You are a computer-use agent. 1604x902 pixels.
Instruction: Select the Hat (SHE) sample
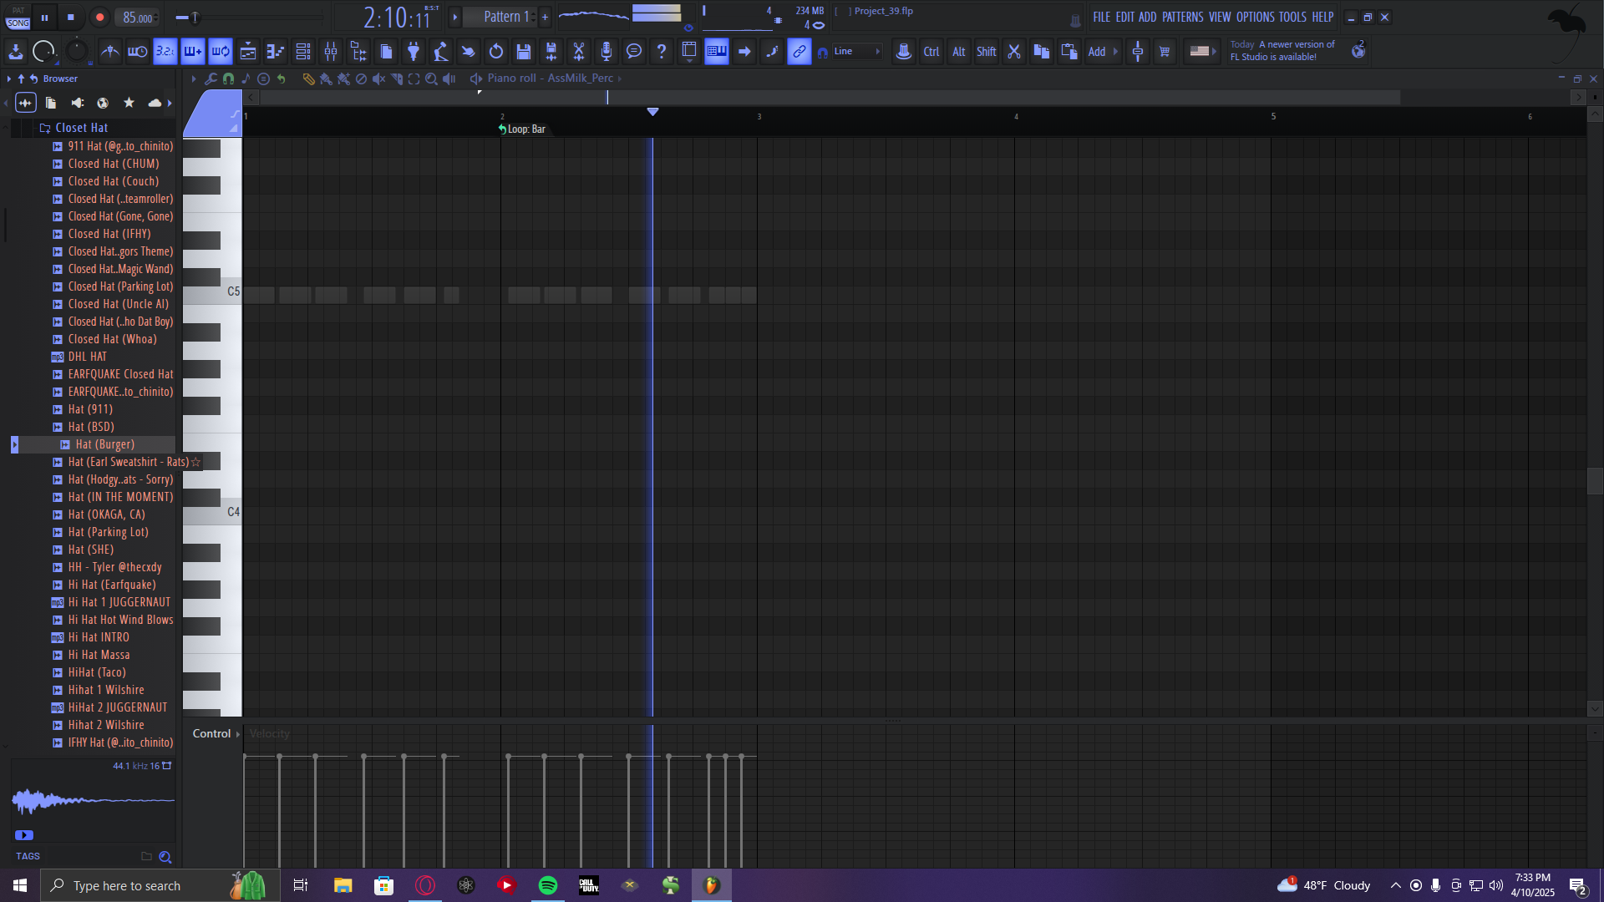[91, 550]
